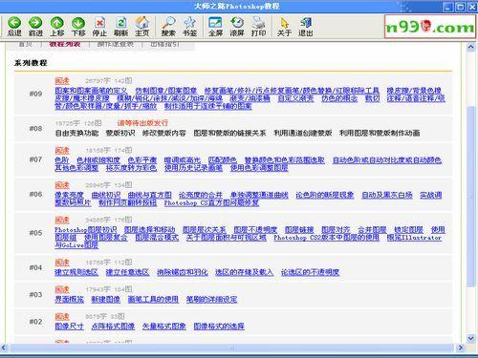478x358 pixels.
Task: Open 阅读 link in row #02
Action: coord(62,316)
